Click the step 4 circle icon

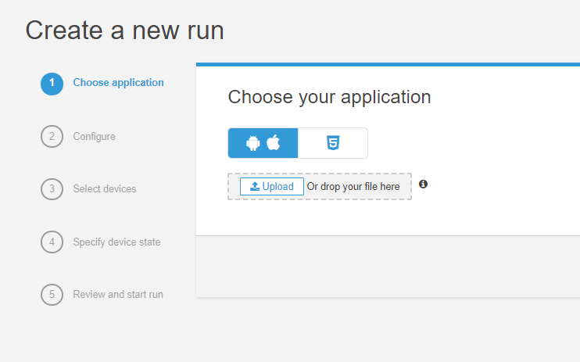(52, 242)
